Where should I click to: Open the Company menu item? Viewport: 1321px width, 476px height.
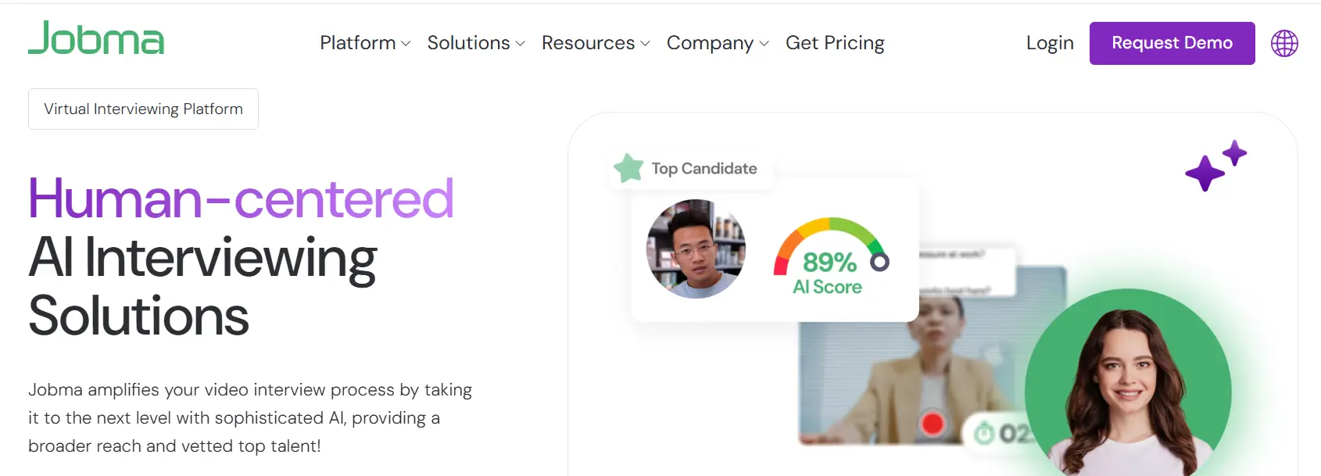tap(710, 43)
